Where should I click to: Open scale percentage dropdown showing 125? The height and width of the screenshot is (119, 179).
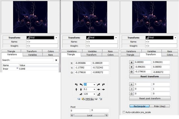click(x=94, y=94)
